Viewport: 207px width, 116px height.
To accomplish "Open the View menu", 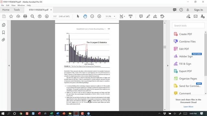I will tap(13, 5).
